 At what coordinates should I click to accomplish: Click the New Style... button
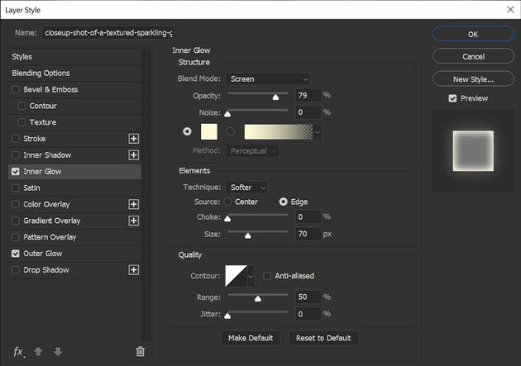tap(473, 79)
